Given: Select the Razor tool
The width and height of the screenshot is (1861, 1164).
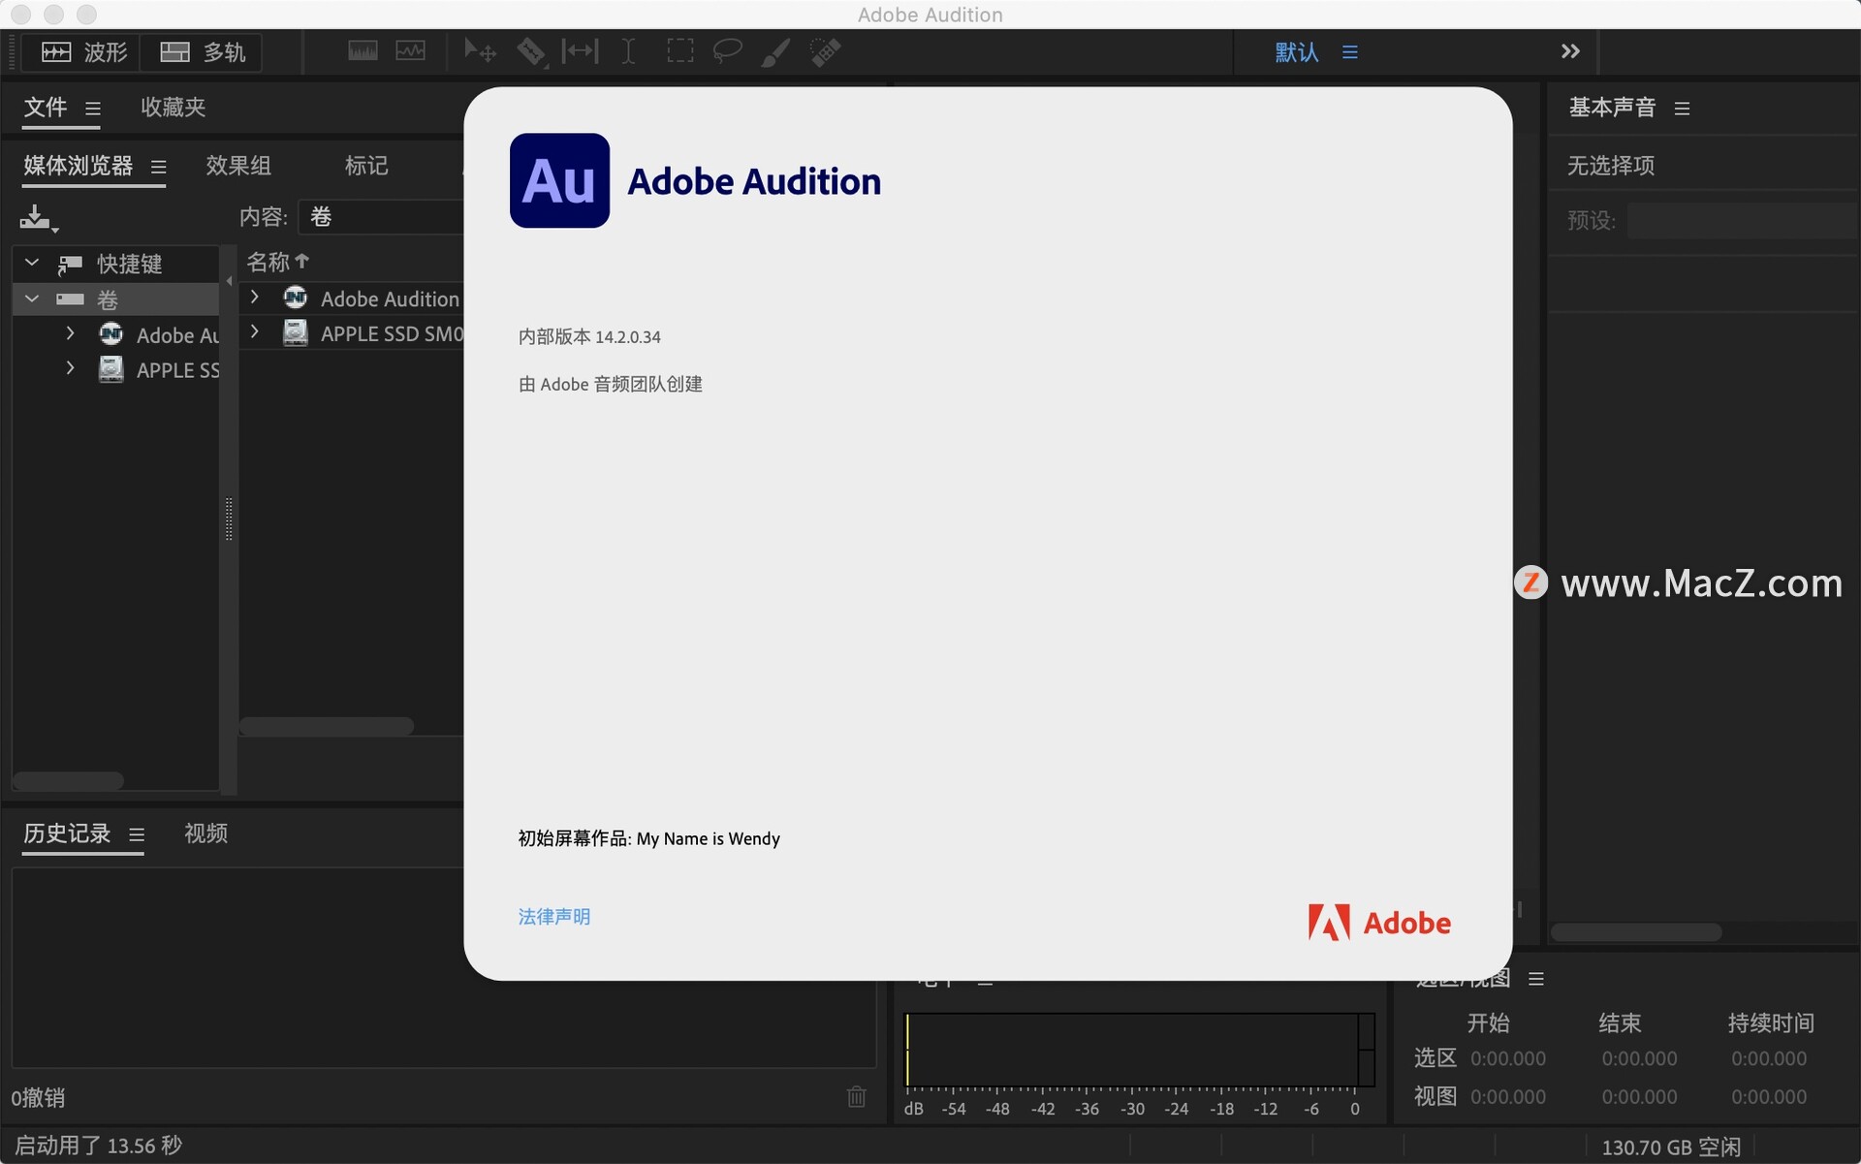Looking at the screenshot, I should 530,51.
